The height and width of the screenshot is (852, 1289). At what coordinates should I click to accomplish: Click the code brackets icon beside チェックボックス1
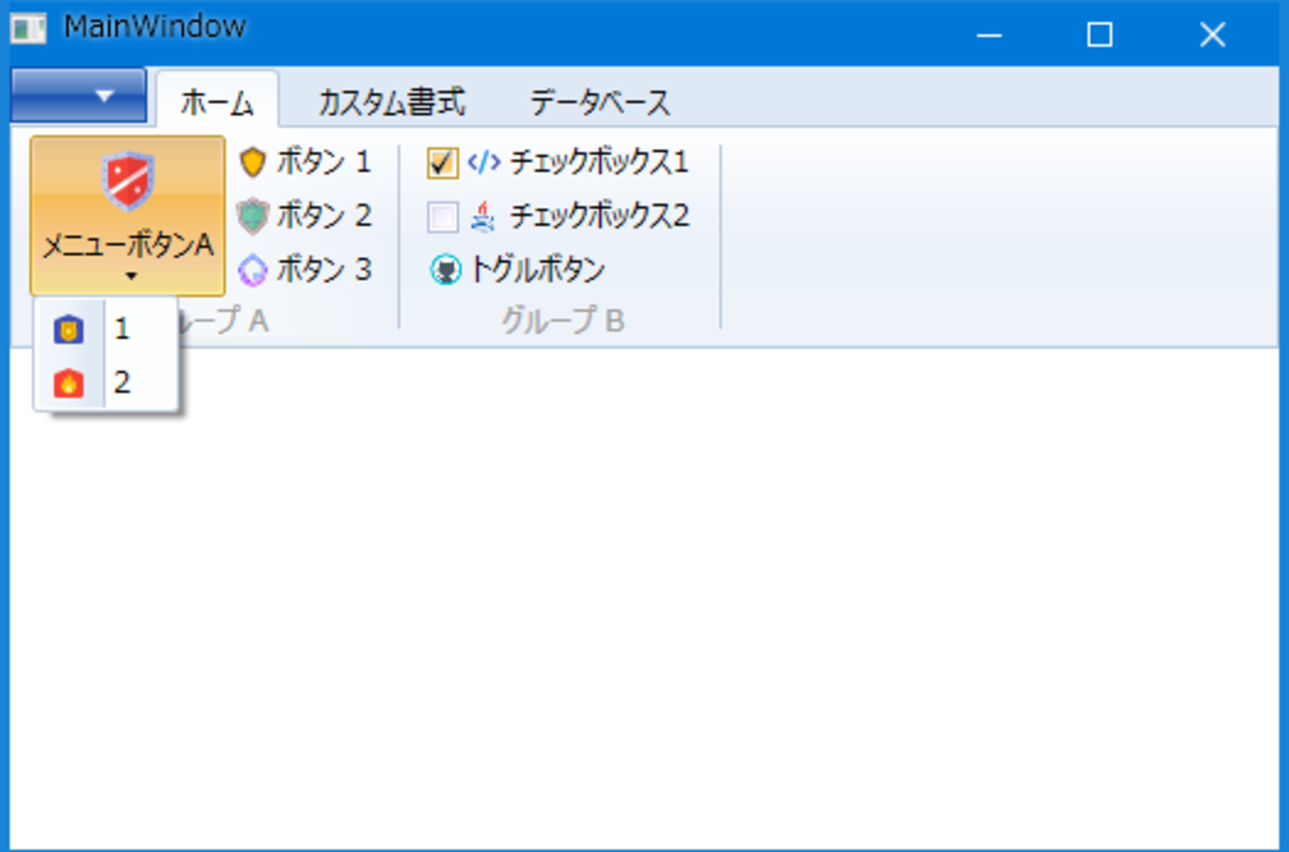(x=484, y=163)
